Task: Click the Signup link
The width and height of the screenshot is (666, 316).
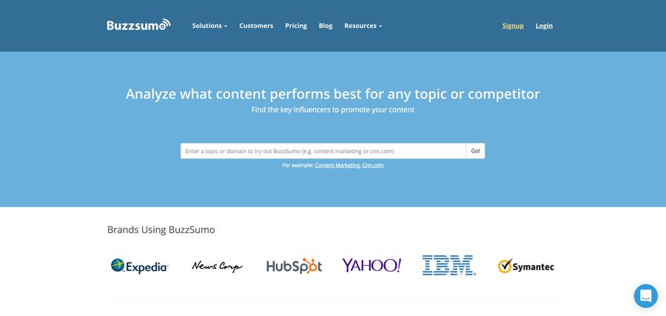Action: [513, 26]
